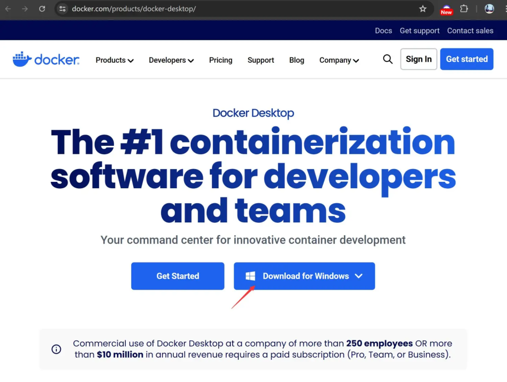Click the Get started button in header
Image resolution: width=507 pixels, height=382 pixels.
point(466,59)
